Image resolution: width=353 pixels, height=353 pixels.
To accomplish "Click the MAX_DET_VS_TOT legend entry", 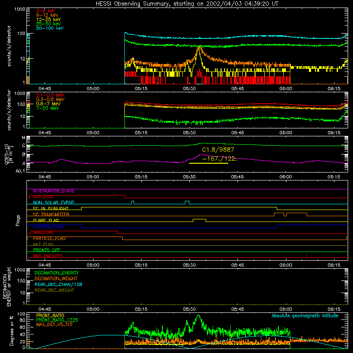I will point(54,324).
